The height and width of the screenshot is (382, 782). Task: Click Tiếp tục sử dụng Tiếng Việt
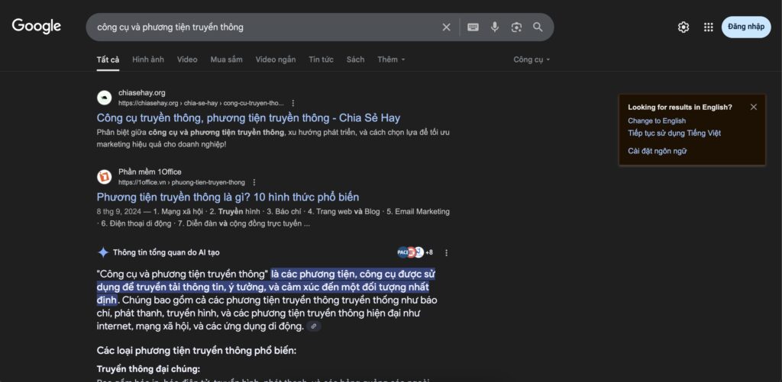pos(674,133)
